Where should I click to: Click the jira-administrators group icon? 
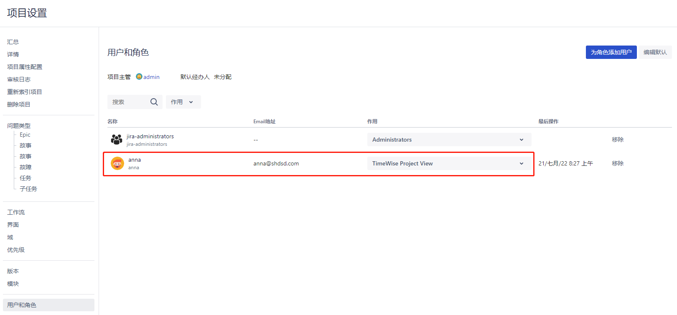pos(117,140)
